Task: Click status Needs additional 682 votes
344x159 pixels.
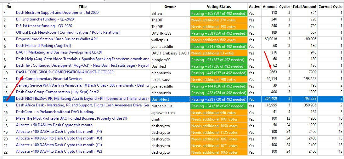Action: 219,40
